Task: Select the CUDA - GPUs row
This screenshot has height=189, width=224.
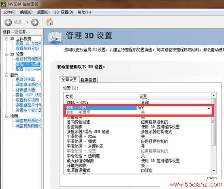Action: (x=138, y=103)
